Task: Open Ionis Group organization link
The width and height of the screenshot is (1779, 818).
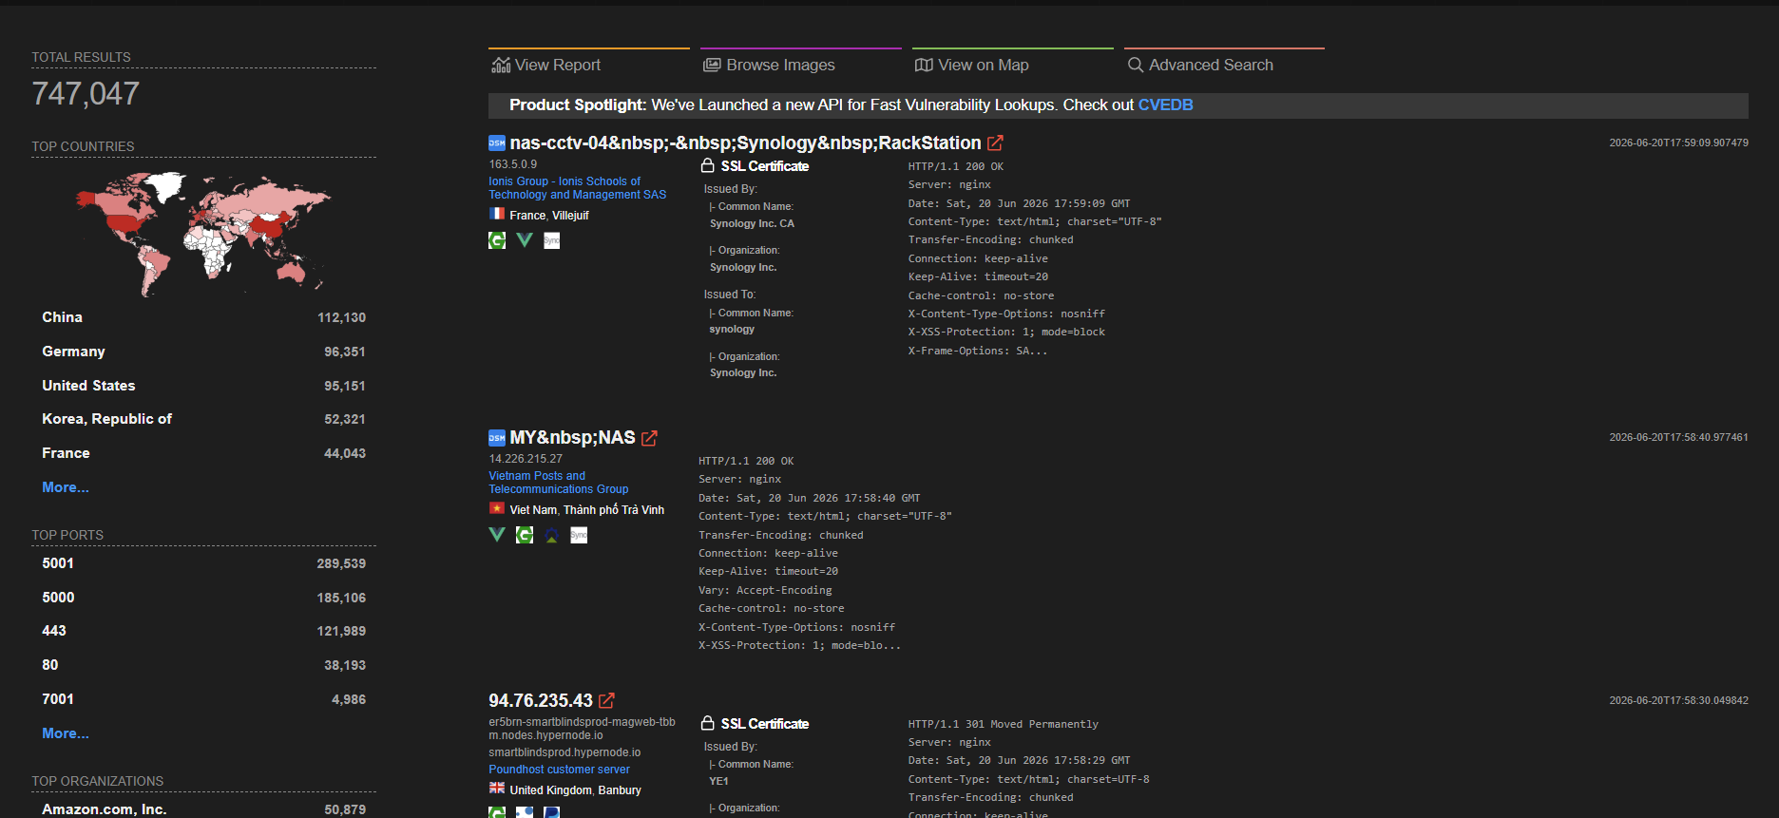Action: 578,188
